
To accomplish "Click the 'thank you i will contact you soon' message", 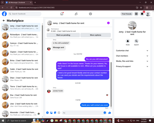I will click(95, 105).
